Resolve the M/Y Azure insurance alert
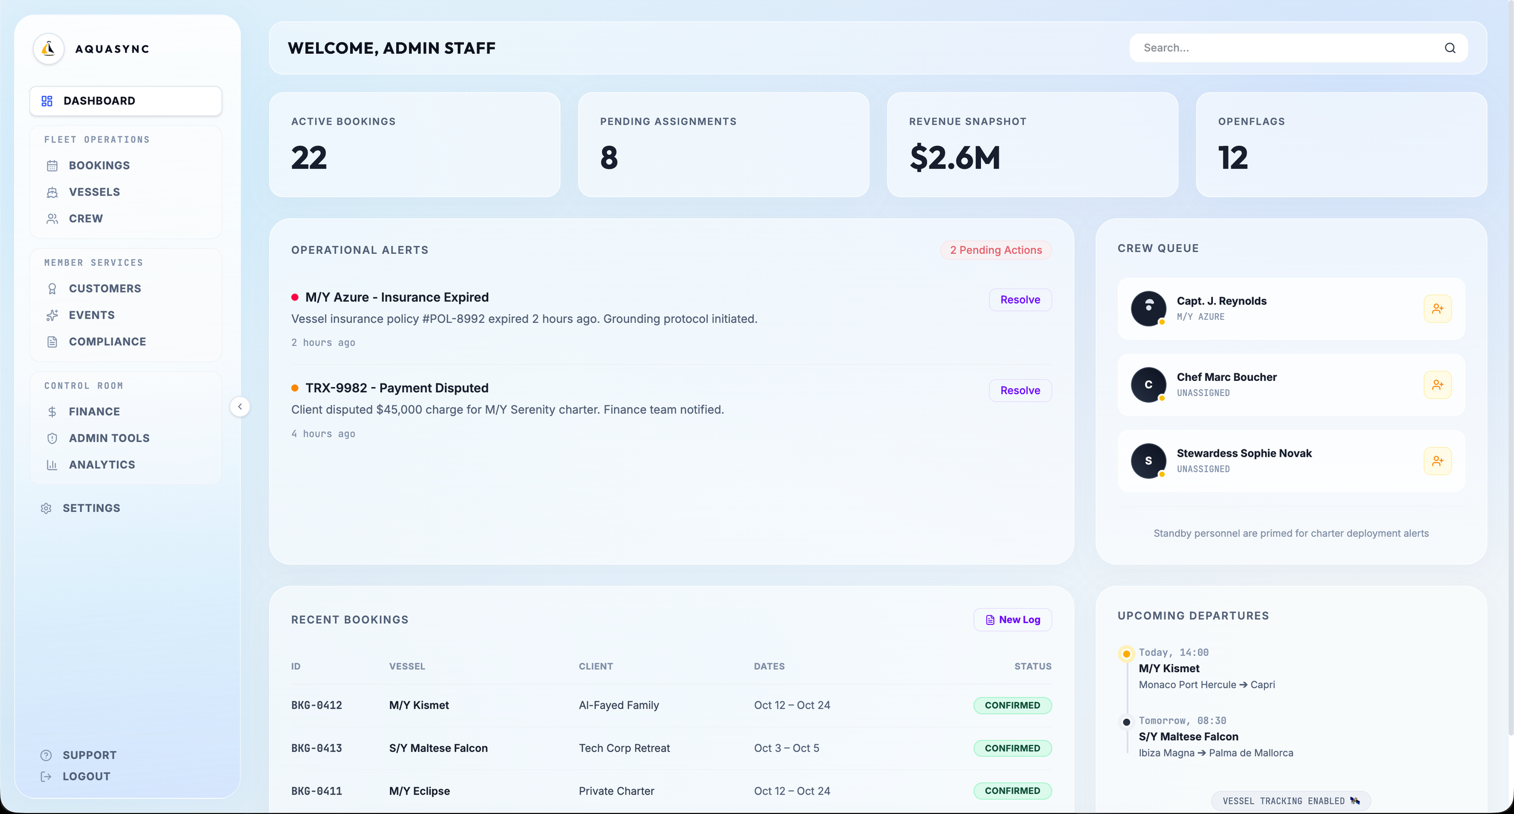The width and height of the screenshot is (1514, 814). tap(1020, 300)
